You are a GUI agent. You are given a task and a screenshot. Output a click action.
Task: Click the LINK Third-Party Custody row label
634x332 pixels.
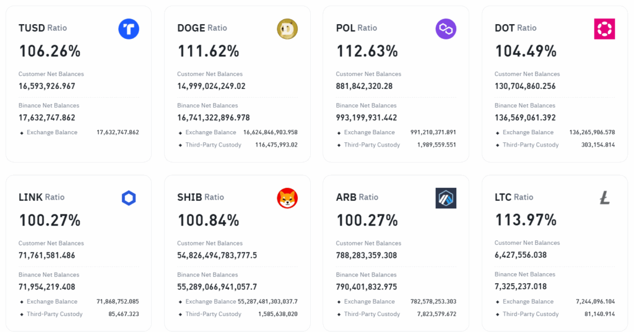click(54, 314)
